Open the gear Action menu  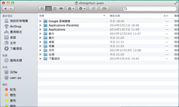pos(82,9)
